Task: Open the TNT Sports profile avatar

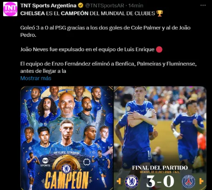Action: (x=10, y=9)
